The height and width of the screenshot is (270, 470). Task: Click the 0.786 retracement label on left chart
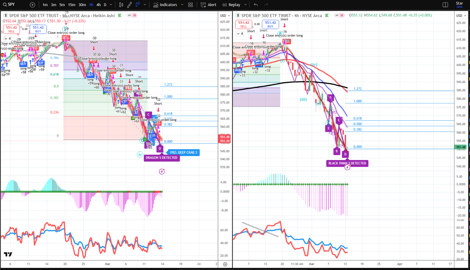[54, 58]
